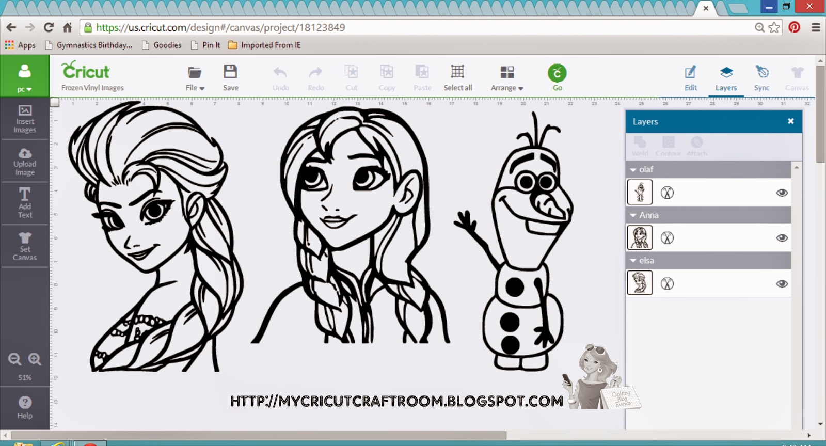Click the scissors cut icon for Anna layer
This screenshot has height=446, width=826.
point(667,238)
